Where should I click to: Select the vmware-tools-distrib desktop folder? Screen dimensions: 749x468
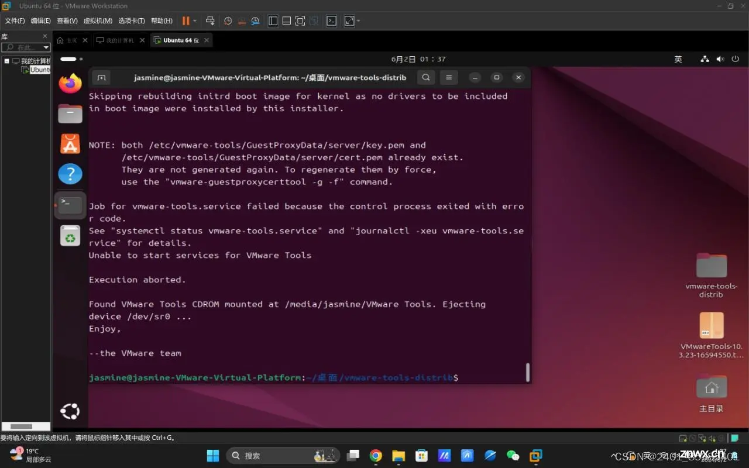point(712,276)
